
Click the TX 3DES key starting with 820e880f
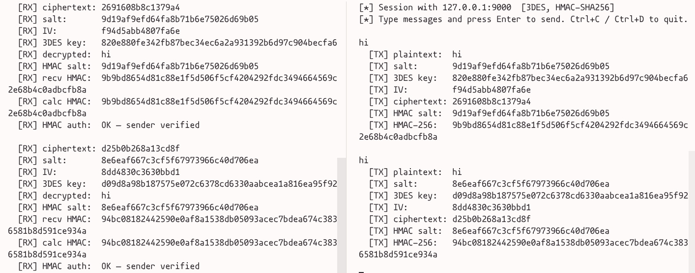coord(570,78)
